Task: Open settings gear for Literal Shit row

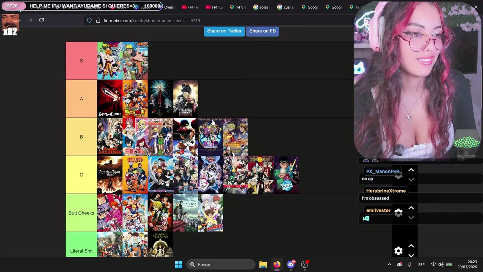Action: coord(398,251)
